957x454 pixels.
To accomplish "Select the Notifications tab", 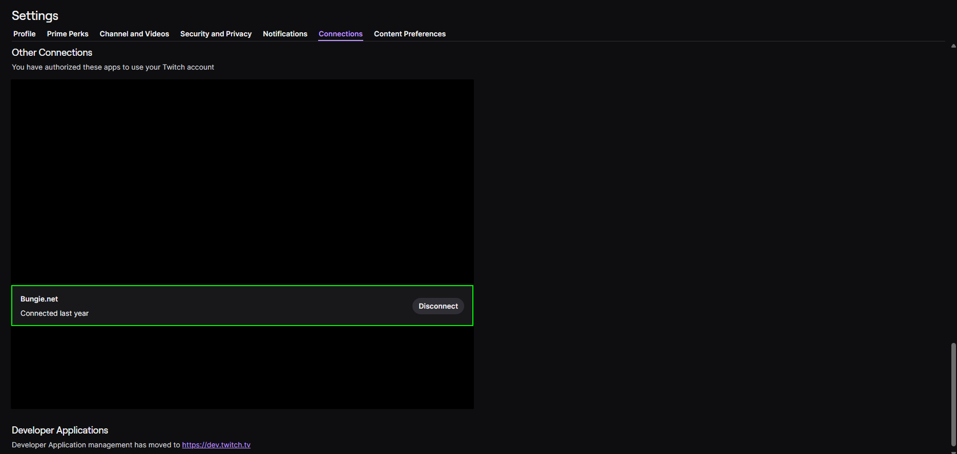I will [285, 34].
